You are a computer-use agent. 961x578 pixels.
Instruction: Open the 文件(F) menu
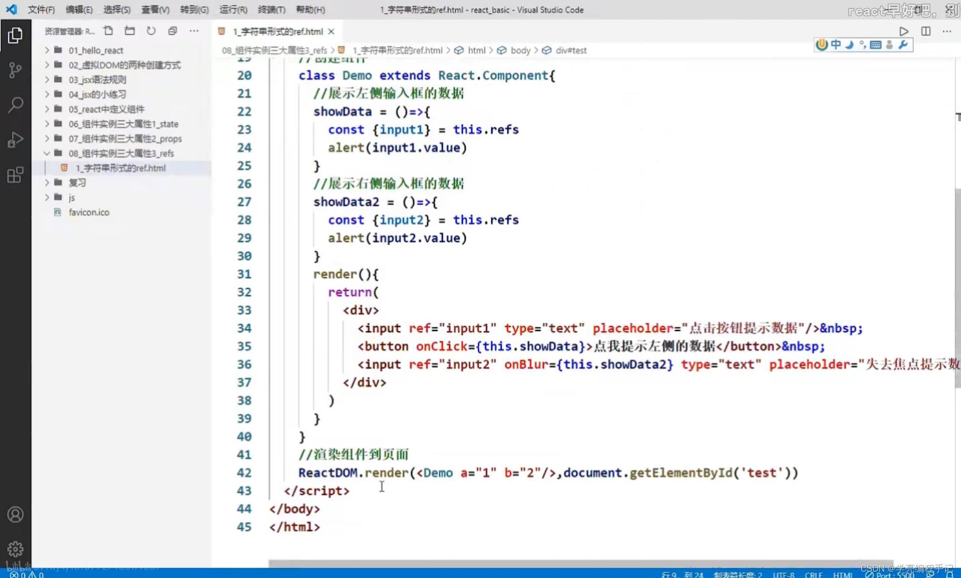click(x=41, y=10)
